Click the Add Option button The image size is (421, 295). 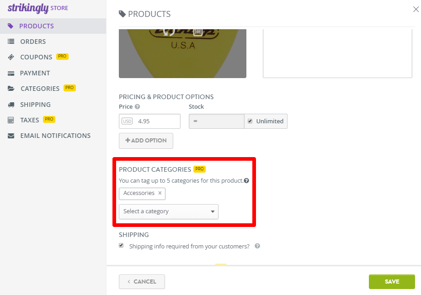tap(146, 141)
